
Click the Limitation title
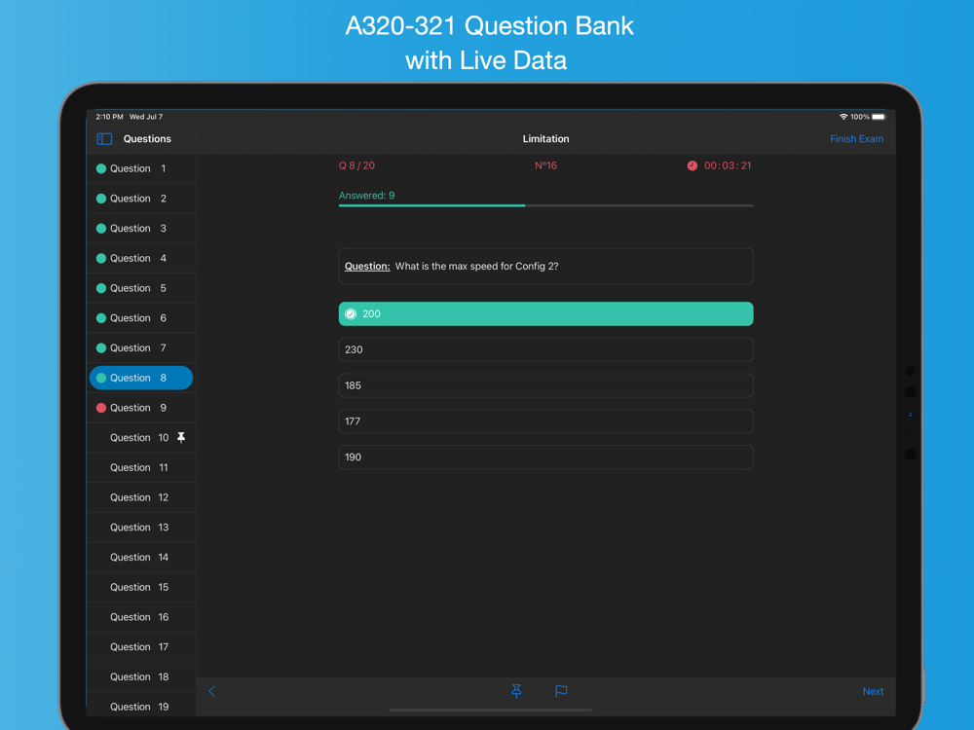pyautogui.click(x=545, y=139)
